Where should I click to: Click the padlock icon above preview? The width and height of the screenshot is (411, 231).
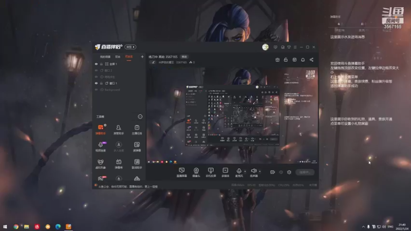pos(286,60)
